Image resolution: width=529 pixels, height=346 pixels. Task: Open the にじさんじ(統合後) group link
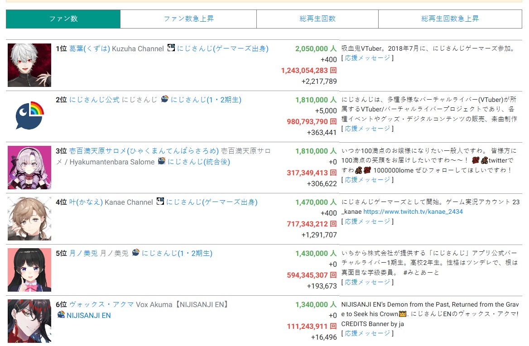[199, 162]
